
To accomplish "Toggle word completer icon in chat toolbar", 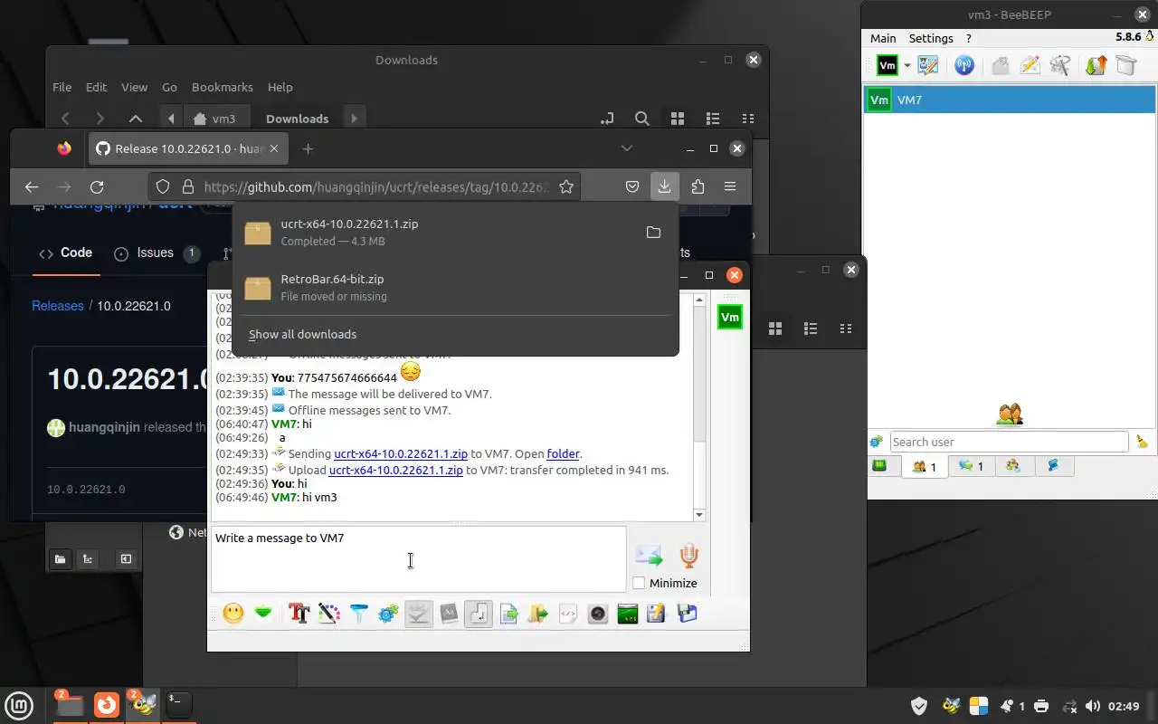I will pyautogui.click(x=449, y=614).
